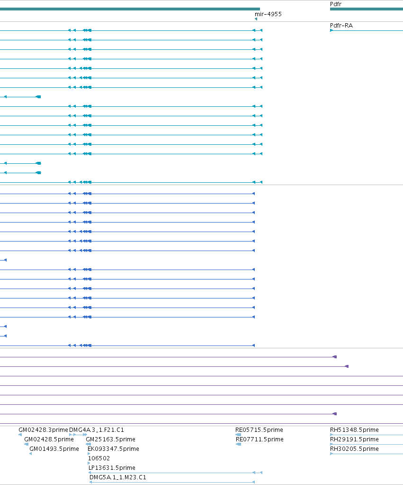This screenshot has height=485, width=403.
Task: Click the mir-4955 arrow glyph
Action: point(256,19)
